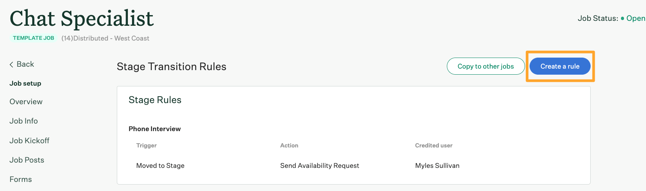This screenshot has width=646, height=191.
Task: Click the Chat Specialist job title
Action: point(82,18)
